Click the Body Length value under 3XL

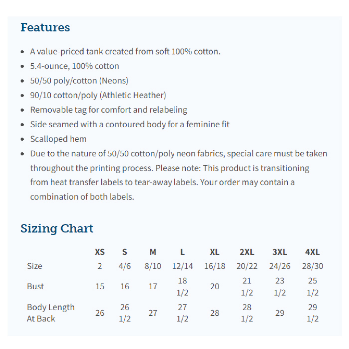pos(280,313)
